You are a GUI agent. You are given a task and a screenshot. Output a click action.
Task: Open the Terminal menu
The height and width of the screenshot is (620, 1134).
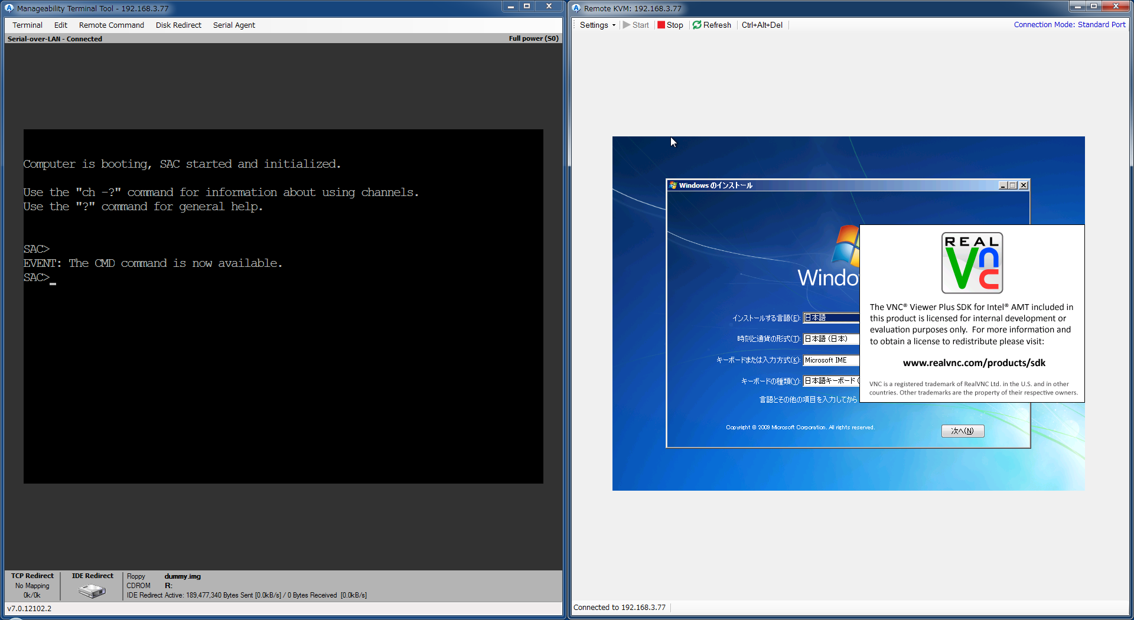27,25
